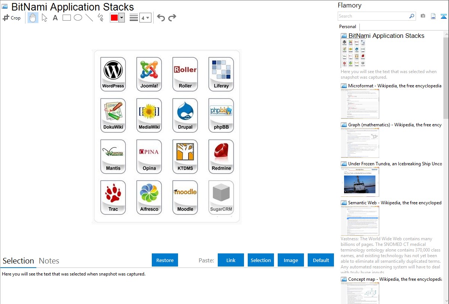449x304 pixels.
Task: Select 'Microformat - Wikipedia, the free encyclopedia' title
Action: coord(395,86)
